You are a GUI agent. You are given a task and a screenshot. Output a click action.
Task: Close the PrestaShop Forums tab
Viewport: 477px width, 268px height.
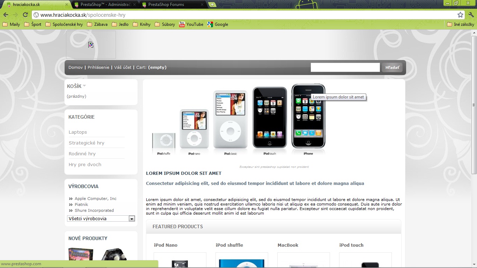tap(202, 5)
